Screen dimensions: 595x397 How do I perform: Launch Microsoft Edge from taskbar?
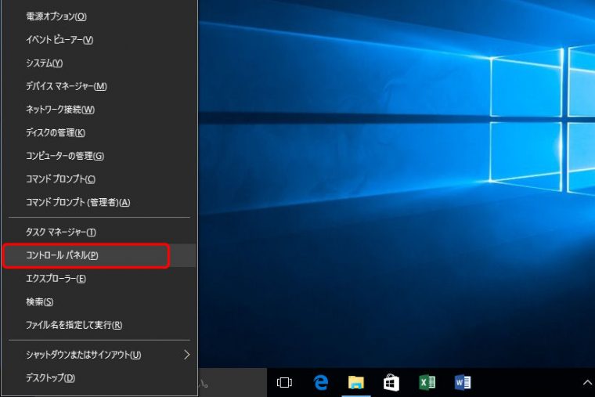click(x=321, y=383)
